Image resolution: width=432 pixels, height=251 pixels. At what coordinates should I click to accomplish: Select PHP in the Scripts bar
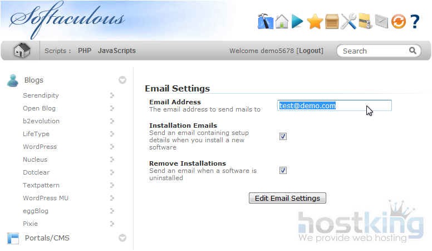pyautogui.click(x=85, y=51)
